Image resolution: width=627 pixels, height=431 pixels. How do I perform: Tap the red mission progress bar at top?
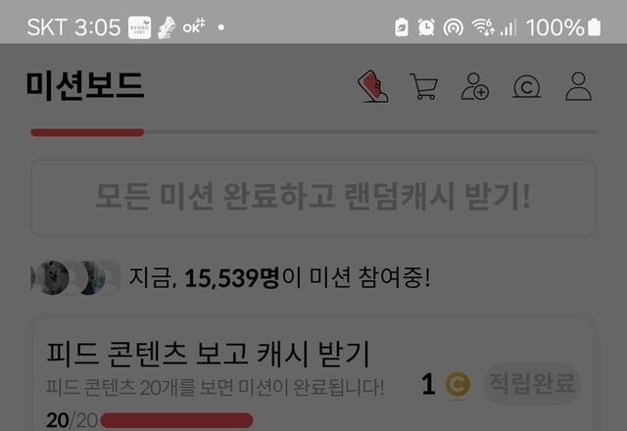pyautogui.click(x=87, y=132)
